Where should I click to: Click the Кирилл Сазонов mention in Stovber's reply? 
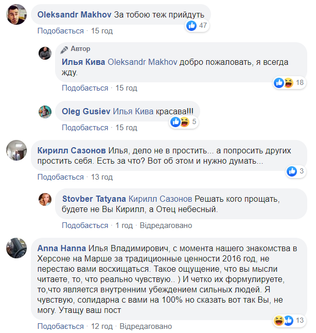click(x=160, y=199)
